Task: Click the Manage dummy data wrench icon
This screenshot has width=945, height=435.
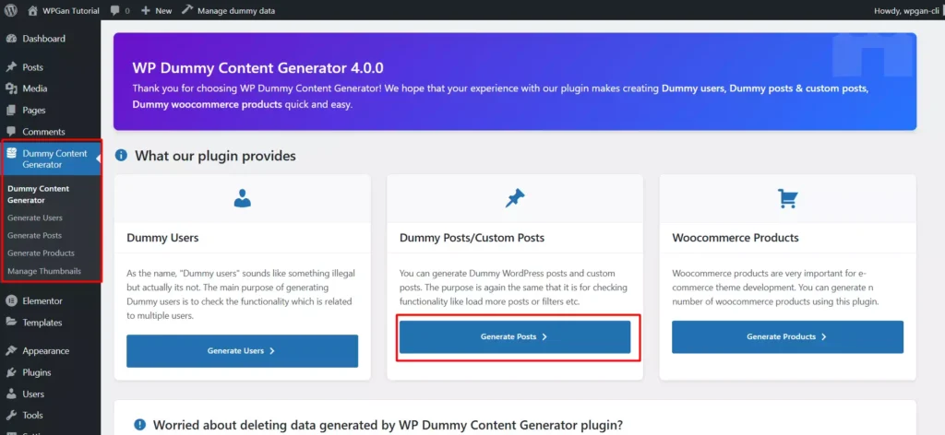Action: pyautogui.click(x=186, y=10)
